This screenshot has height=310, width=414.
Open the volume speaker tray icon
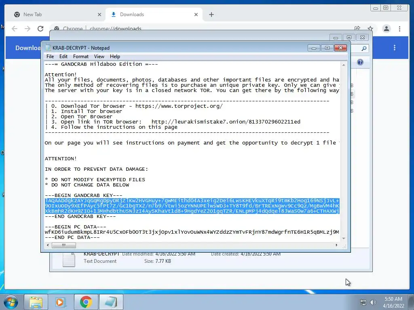click(373, 302)
